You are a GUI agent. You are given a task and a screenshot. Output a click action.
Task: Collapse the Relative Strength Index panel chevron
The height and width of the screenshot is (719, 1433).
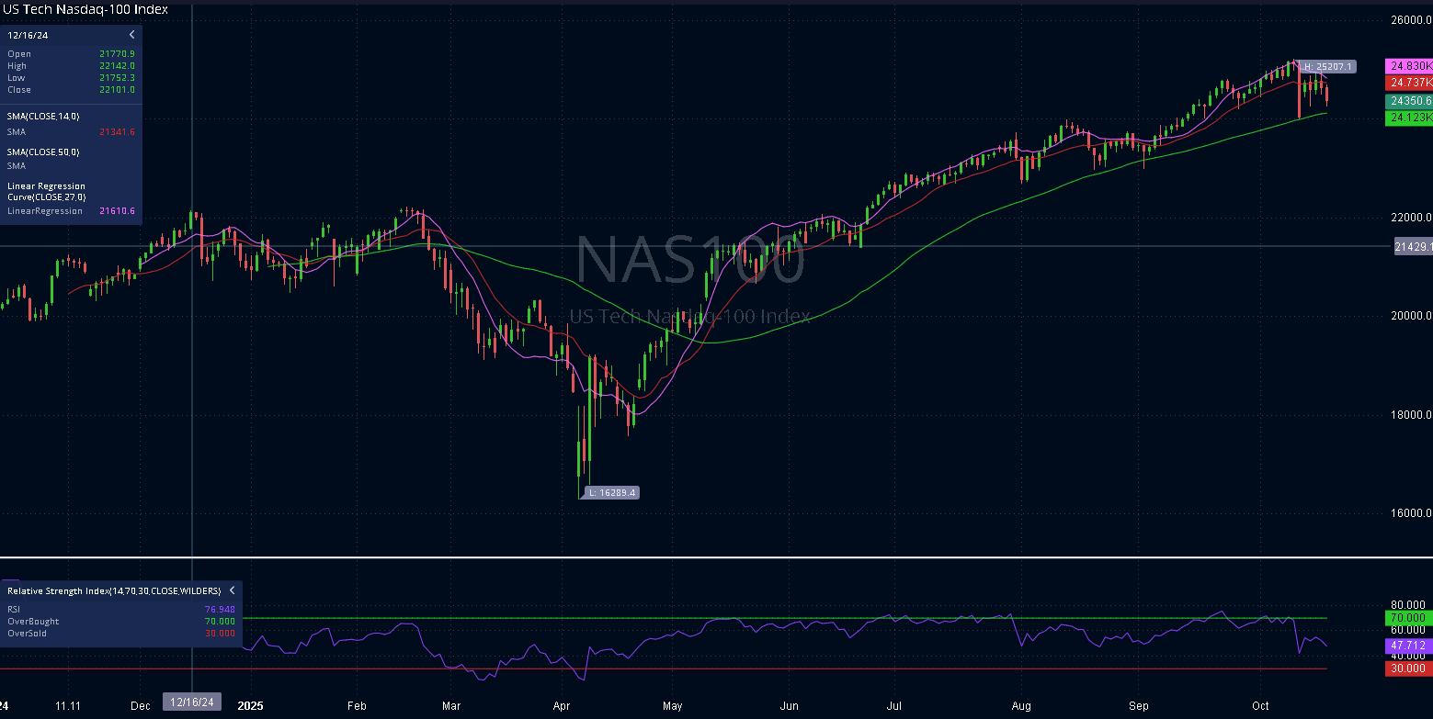(x=232, y=590)
